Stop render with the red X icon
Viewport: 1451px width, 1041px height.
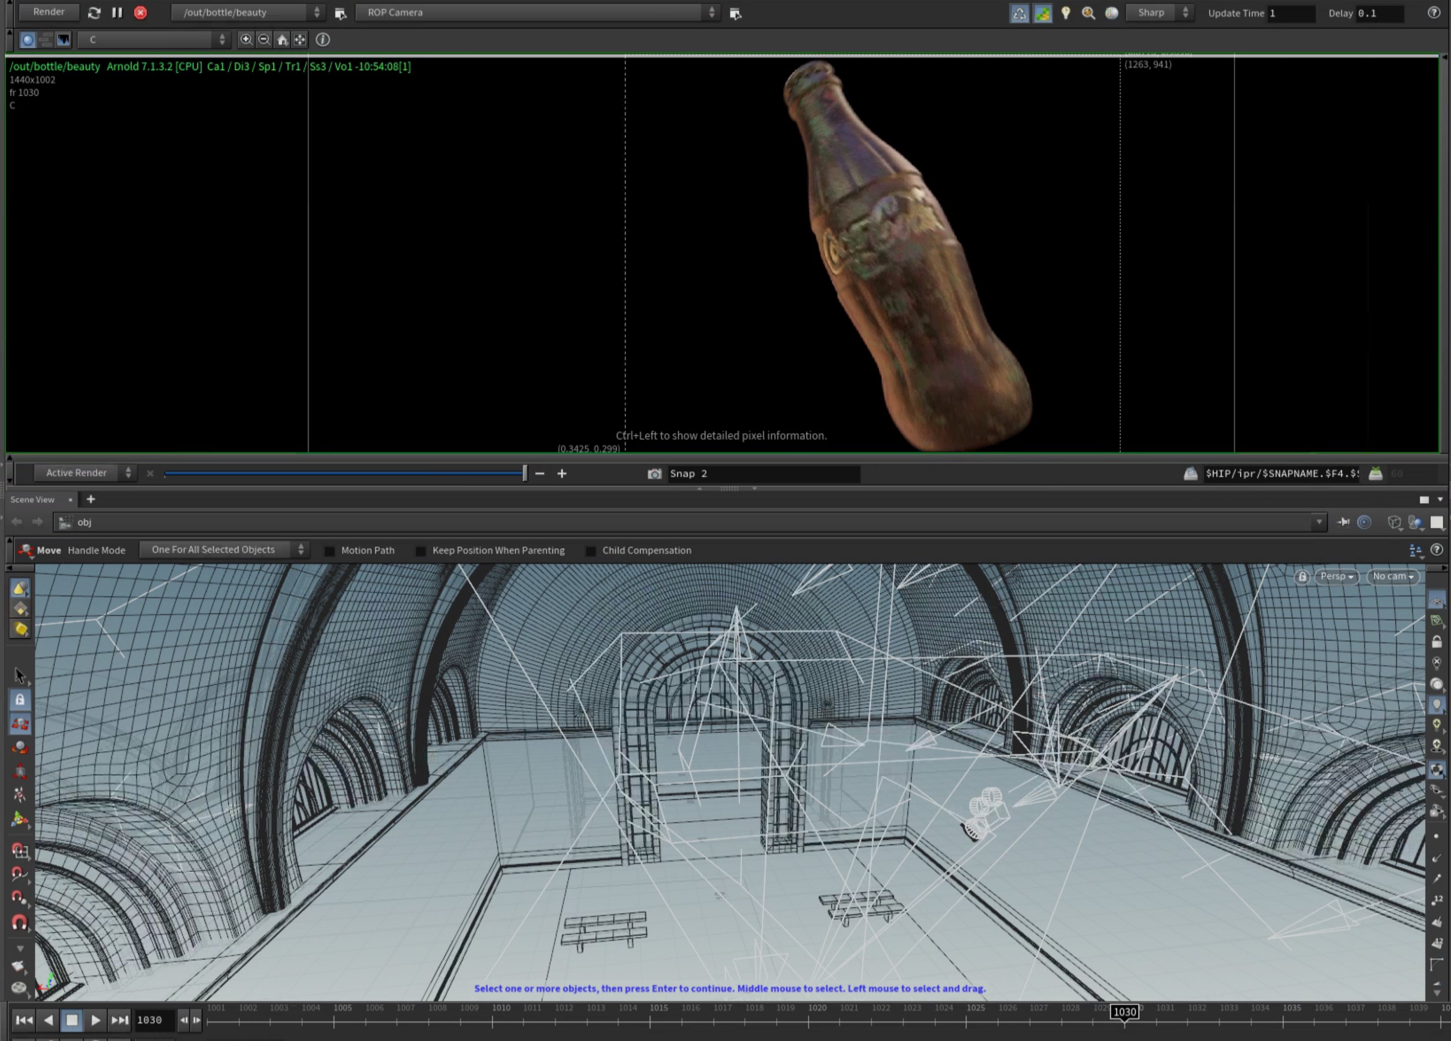140,13
